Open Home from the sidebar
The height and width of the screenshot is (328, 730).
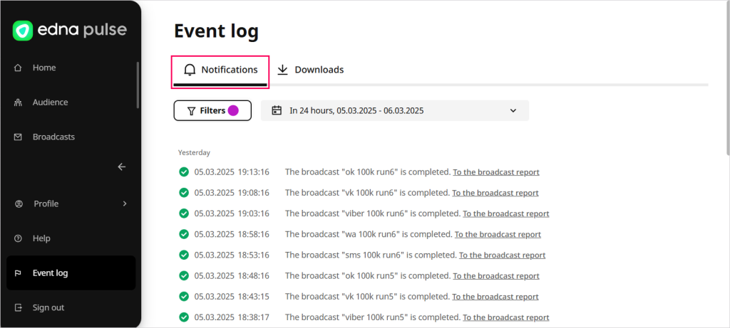click(43, 68)
